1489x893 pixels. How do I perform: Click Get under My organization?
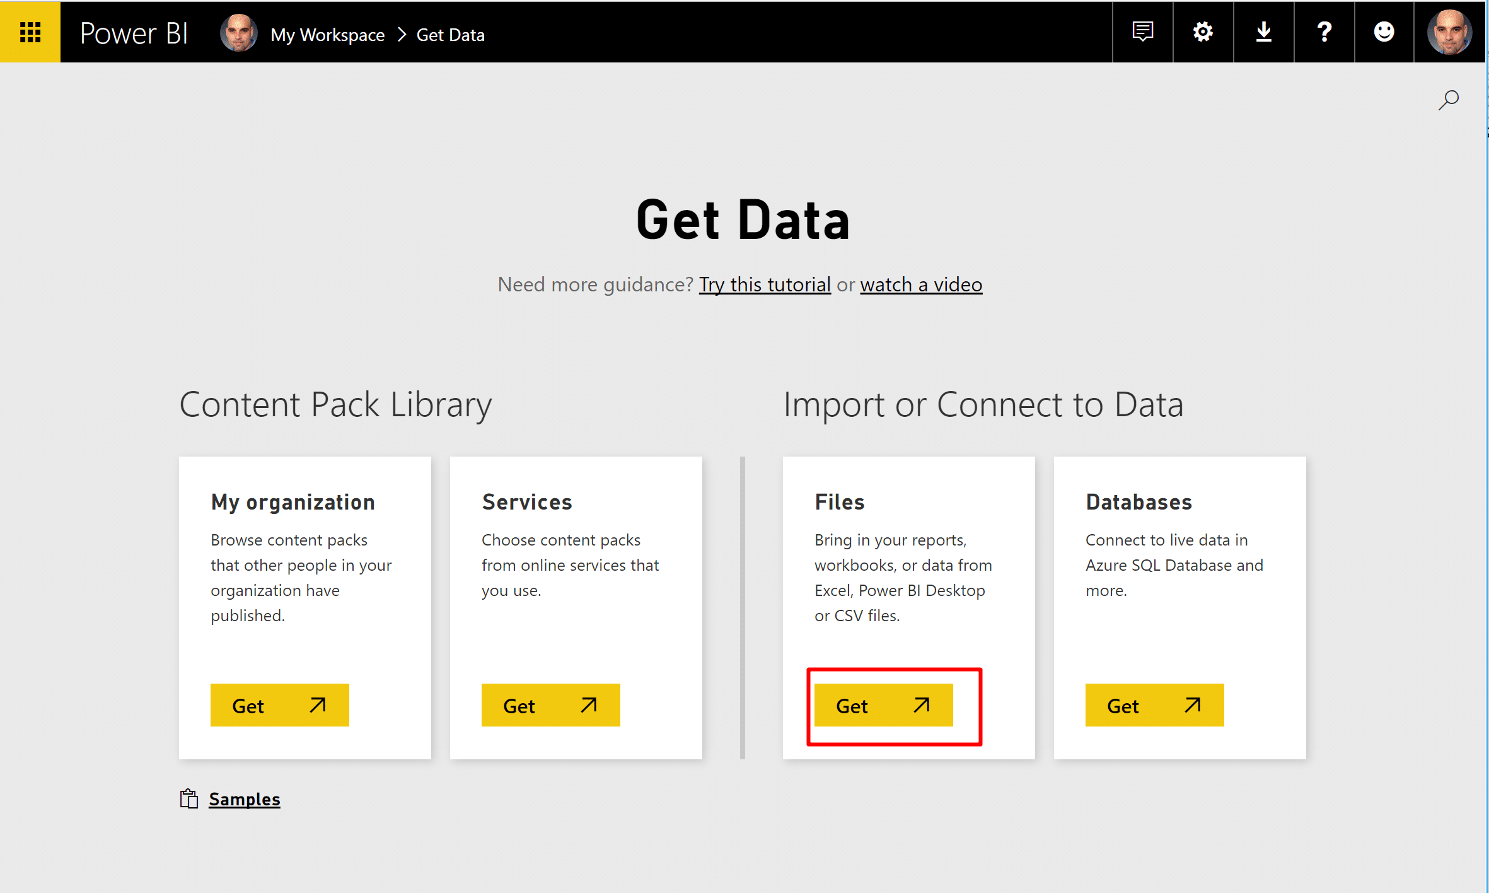(x=279, y=705)
